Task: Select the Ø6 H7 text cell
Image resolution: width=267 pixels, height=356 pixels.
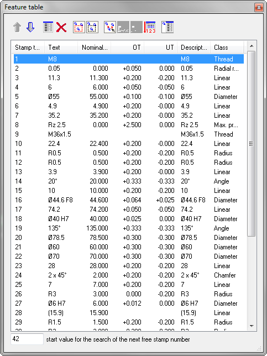Action: coord(57,303)
